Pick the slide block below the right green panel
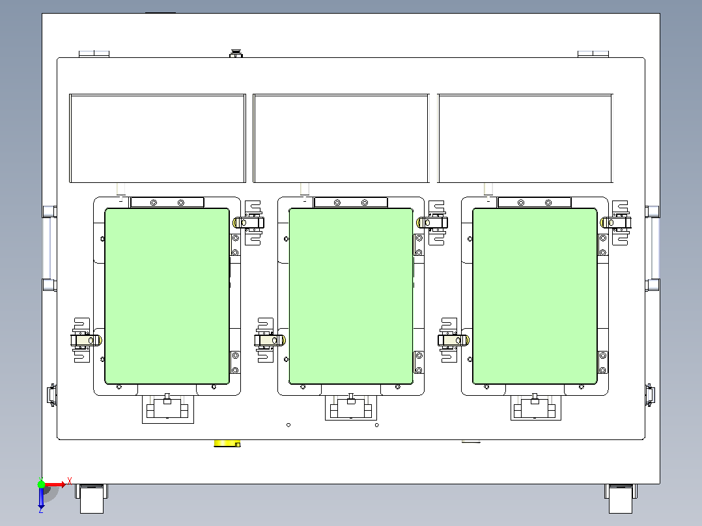Screen dimensions: 702x526 click(536, 408)
